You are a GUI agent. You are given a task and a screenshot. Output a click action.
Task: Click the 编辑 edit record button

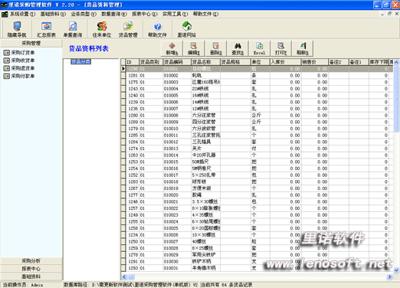pyautogui.click(x=194, y=48)
